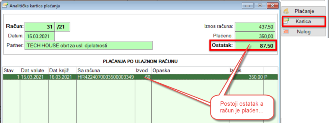Select account HR4224070003500003349 cell

(x=106, y=77)
